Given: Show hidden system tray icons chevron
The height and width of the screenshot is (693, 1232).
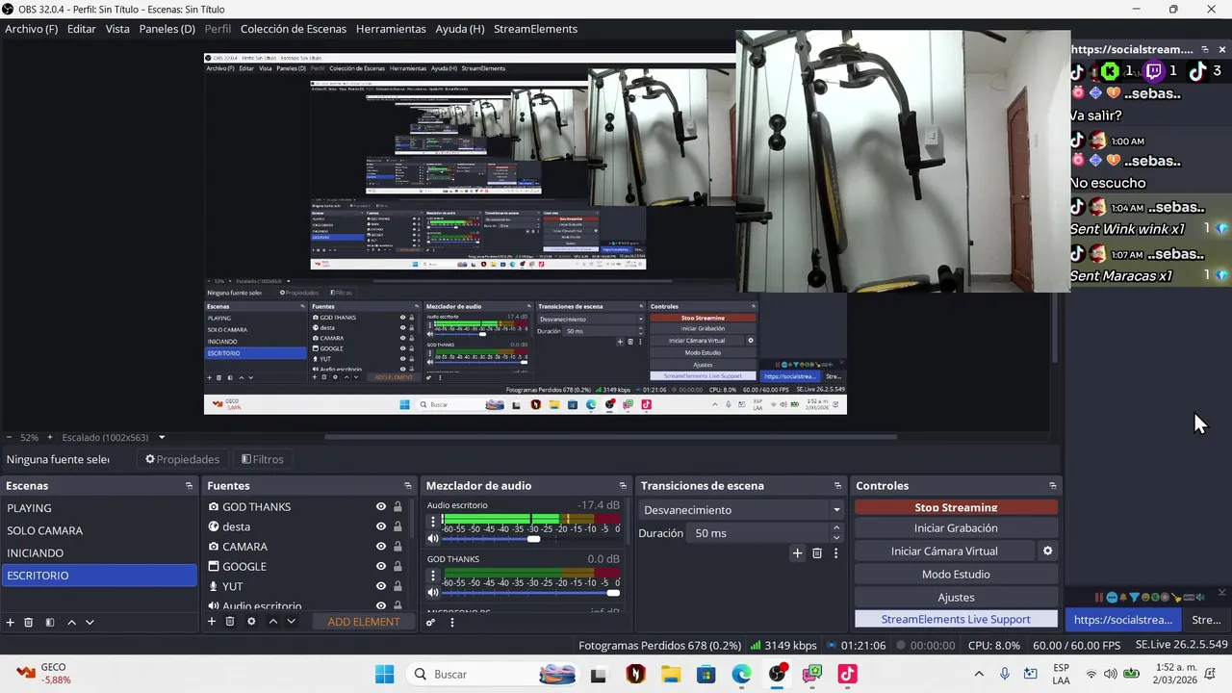Looking at the screenshot, I should [979, 674].
